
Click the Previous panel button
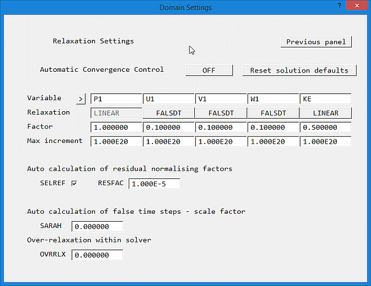click(316, 42)
